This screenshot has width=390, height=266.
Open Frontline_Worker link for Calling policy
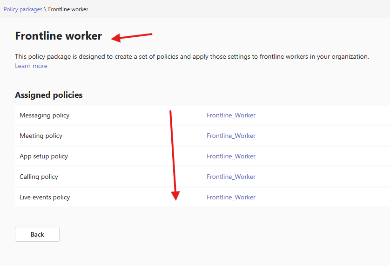click(231, 177)
